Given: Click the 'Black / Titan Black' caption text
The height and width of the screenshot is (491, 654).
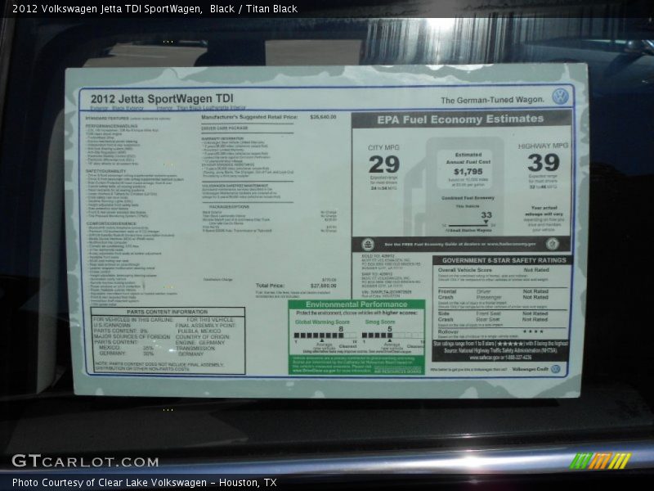Looking at the screenshot, I should tap(253, 9).
